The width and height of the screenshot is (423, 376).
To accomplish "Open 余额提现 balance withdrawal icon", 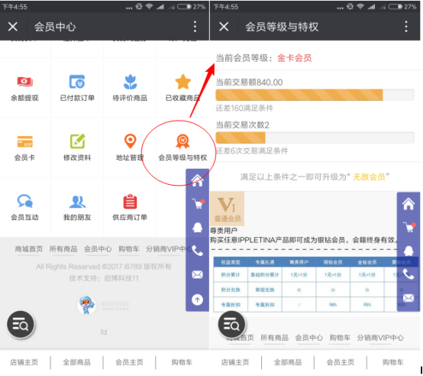I will [25, 82].
